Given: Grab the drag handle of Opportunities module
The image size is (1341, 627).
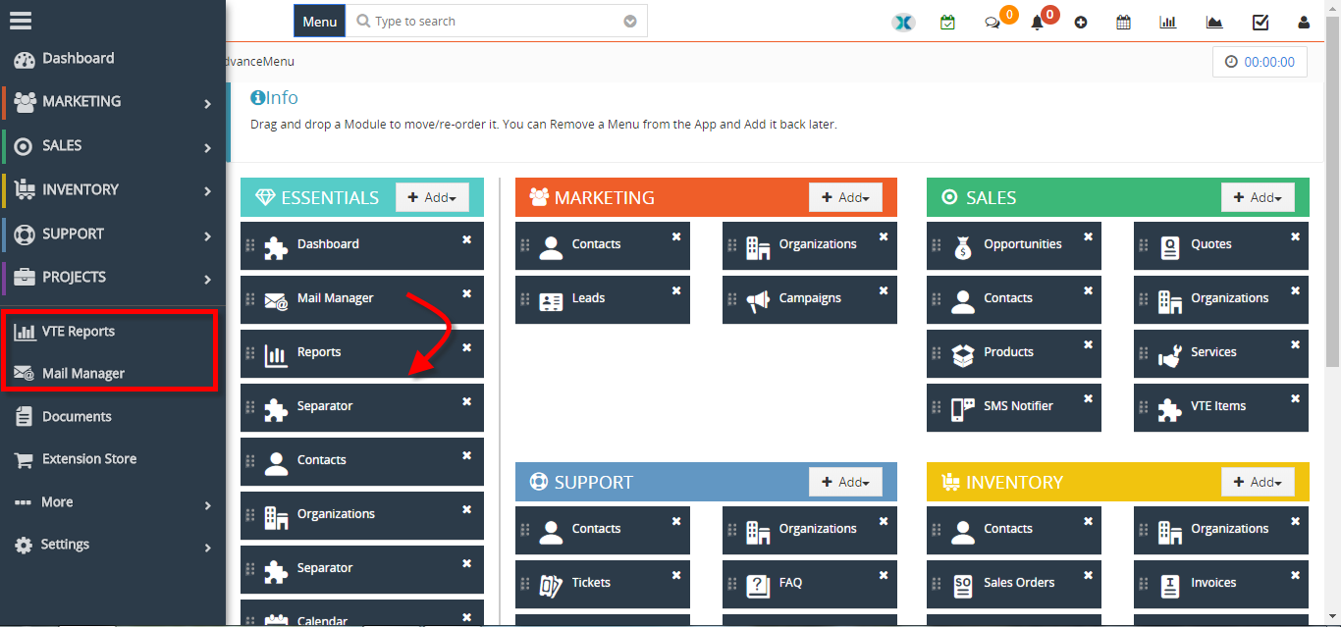Looking at the screenshot, I should [x=937, y=245].
